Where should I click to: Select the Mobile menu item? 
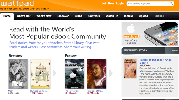coord(128,16)
